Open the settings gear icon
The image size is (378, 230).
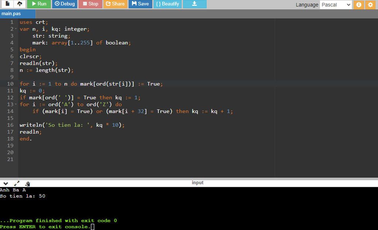(370, 5)
